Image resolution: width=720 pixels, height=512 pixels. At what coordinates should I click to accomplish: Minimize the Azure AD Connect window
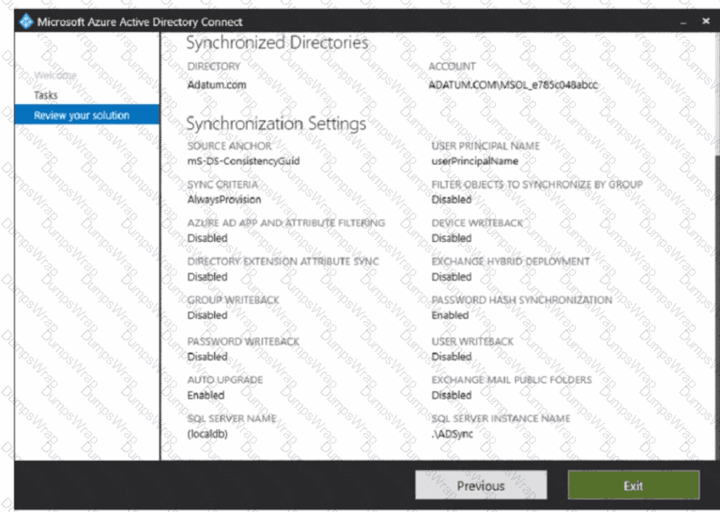[x=684, y=22]
